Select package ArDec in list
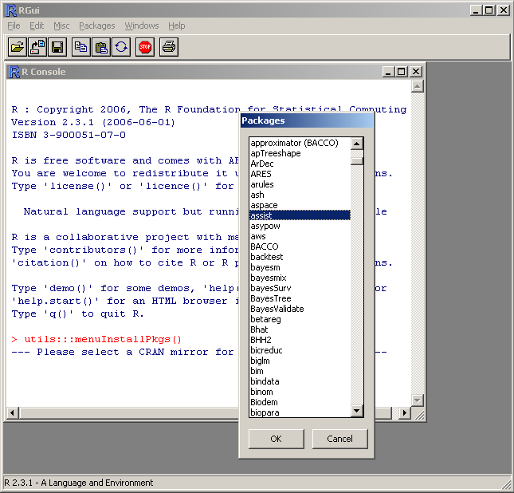 point(300,164)
